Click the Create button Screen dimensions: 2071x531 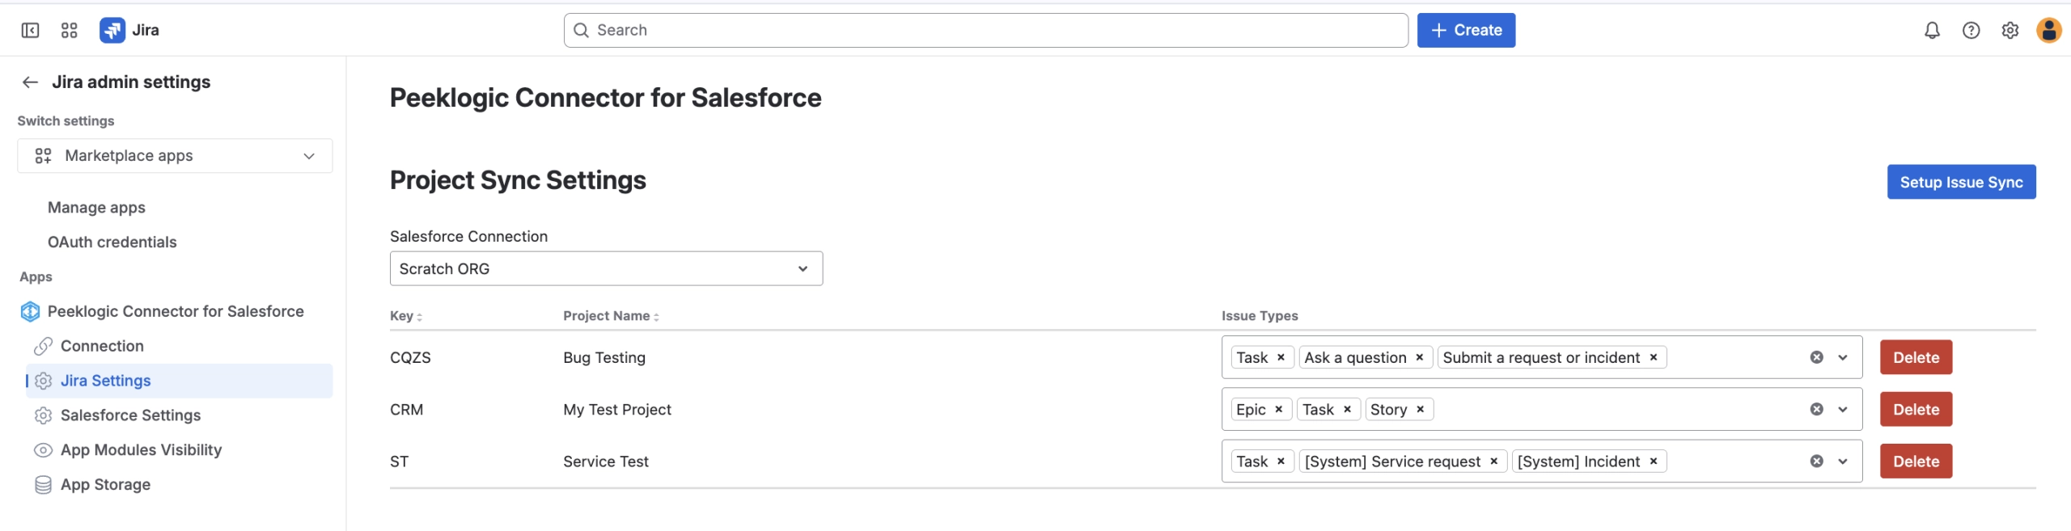tap(1466, 31)
